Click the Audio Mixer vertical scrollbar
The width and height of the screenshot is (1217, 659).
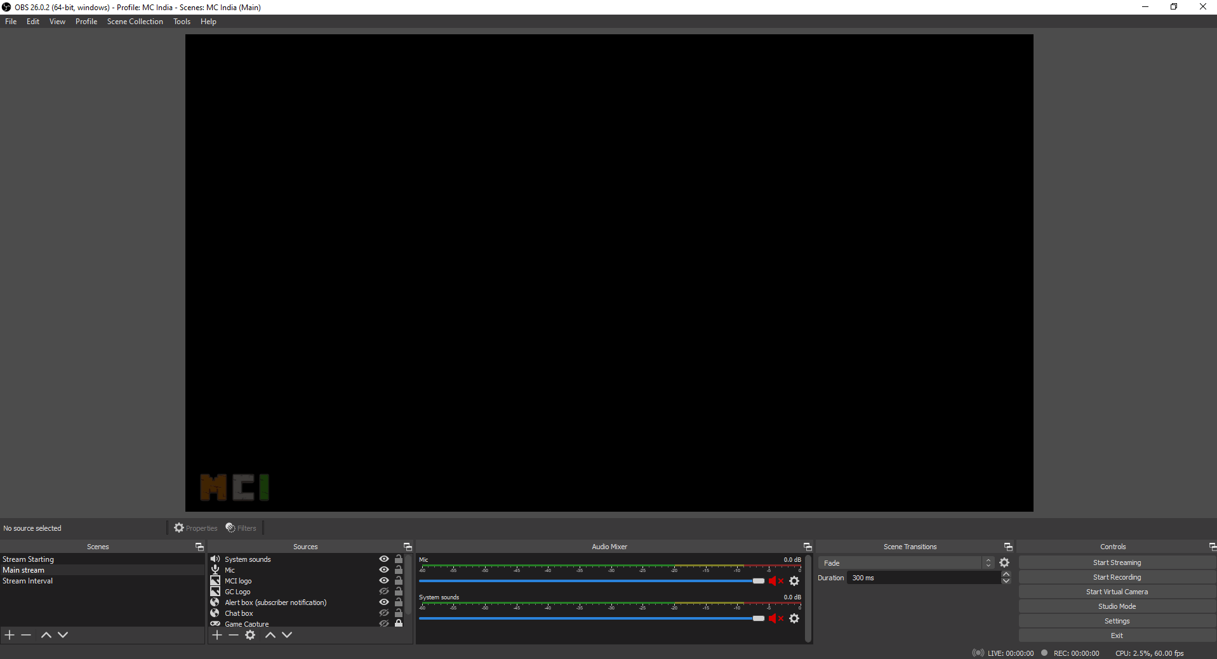(808, 599)
